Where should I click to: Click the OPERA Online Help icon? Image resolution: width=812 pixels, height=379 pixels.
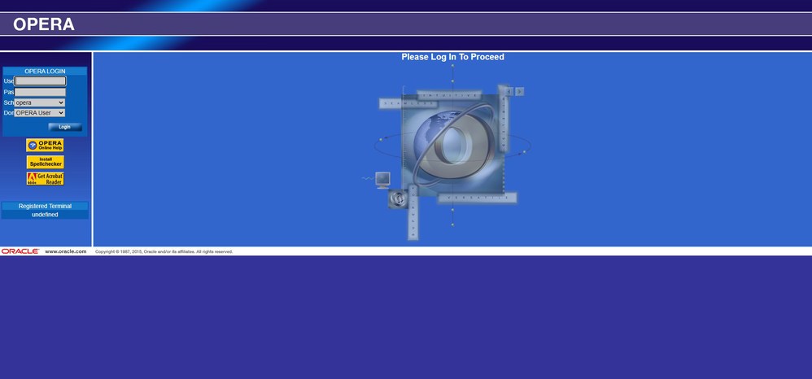[x=45, y=146]
